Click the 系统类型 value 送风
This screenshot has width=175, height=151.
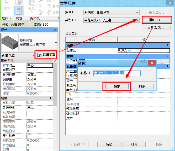pyautogui.click(x=40, y=108)
